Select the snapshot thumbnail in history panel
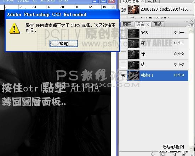195x156 pixels. coord(134,9)
